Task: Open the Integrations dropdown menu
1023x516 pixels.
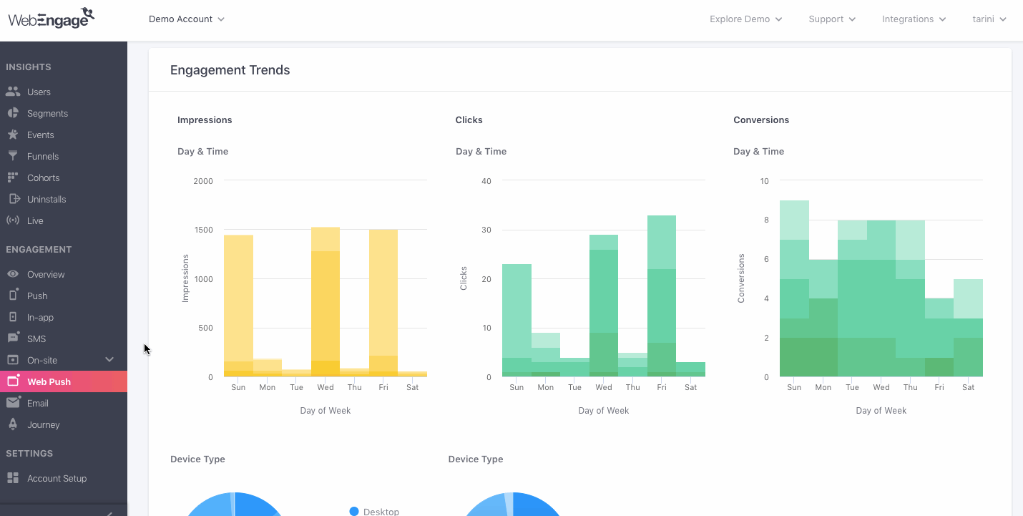Action: tap(914, 19)
